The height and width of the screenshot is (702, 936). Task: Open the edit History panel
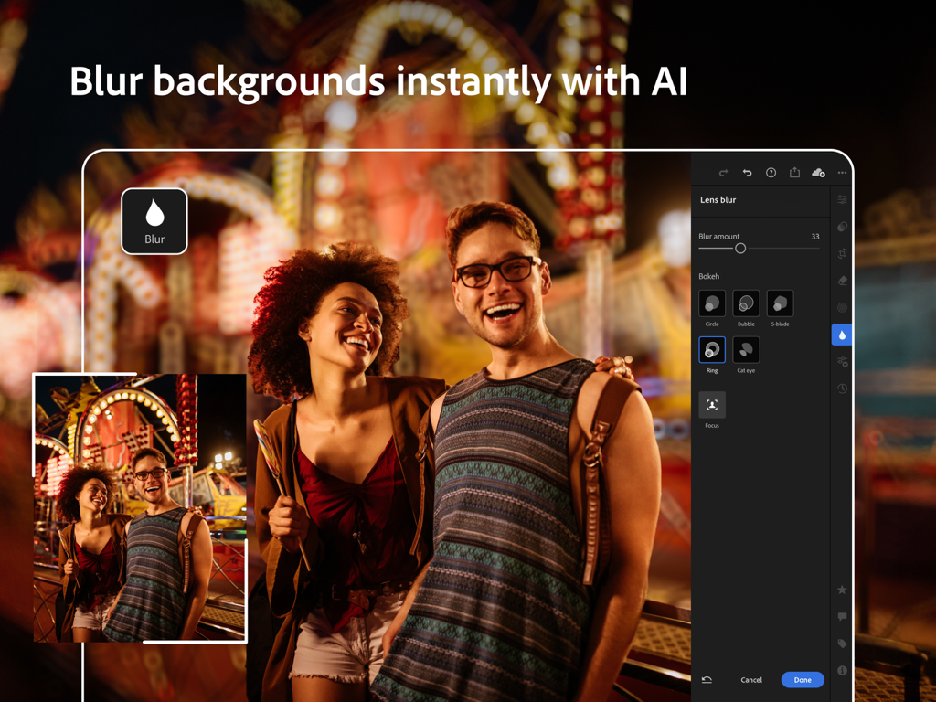coord(841,388)
